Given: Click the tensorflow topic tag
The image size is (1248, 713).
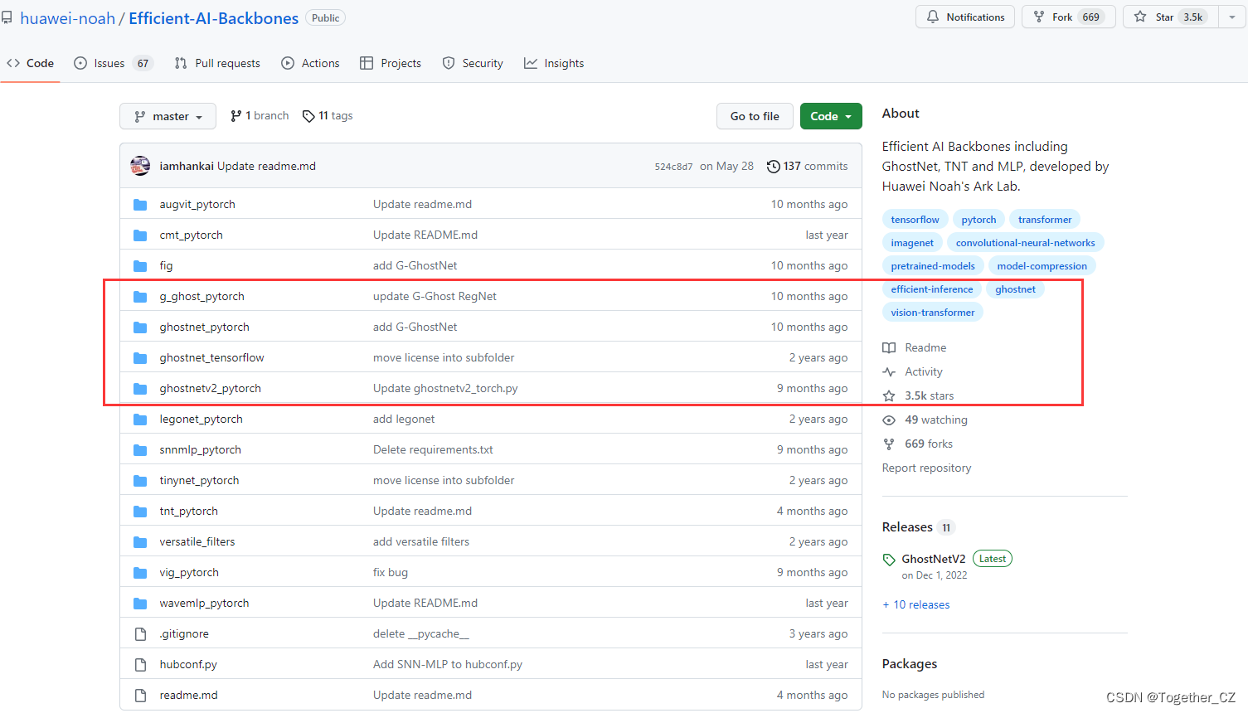Looking at the screenshot, I should click(915, 220).
